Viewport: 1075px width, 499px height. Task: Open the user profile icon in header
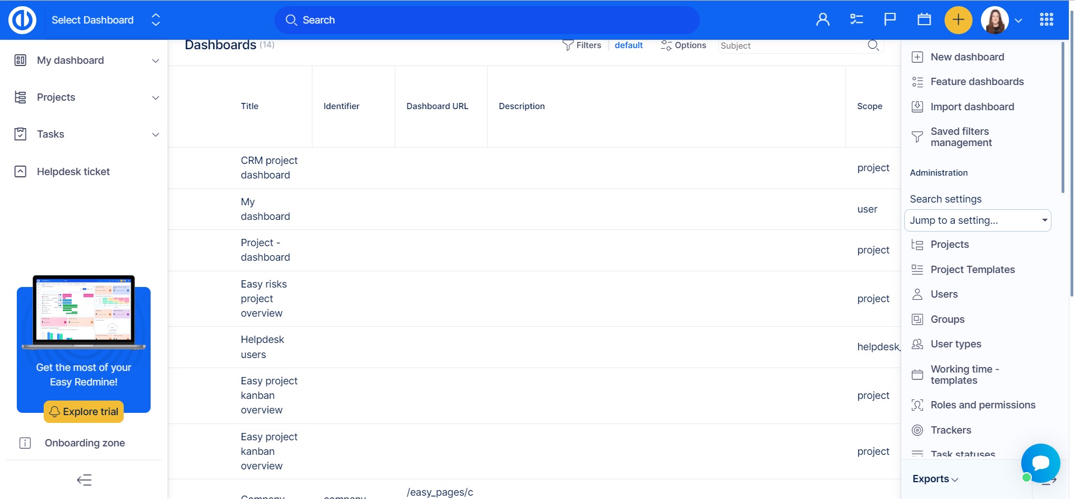[822, 20]
